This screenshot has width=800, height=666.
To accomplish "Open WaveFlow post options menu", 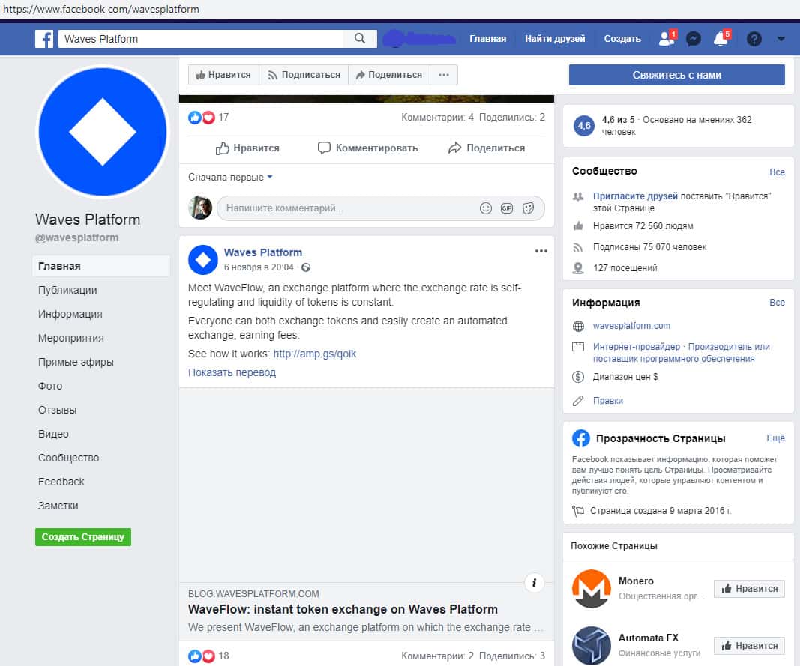I will pyautogui.click(x=541, y=252).
